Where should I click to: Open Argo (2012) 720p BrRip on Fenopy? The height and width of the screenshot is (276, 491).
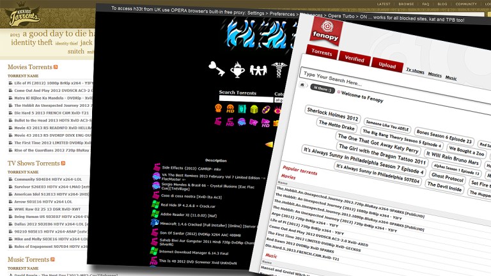pyautogui.click(x=305, y=219)
